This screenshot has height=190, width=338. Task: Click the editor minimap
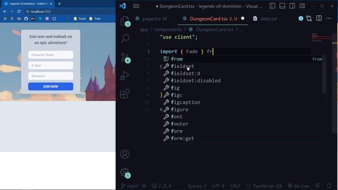(x=322, y=37)
